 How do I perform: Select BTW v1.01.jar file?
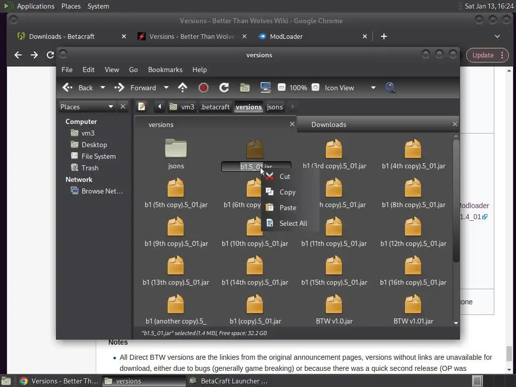point(413,309)
